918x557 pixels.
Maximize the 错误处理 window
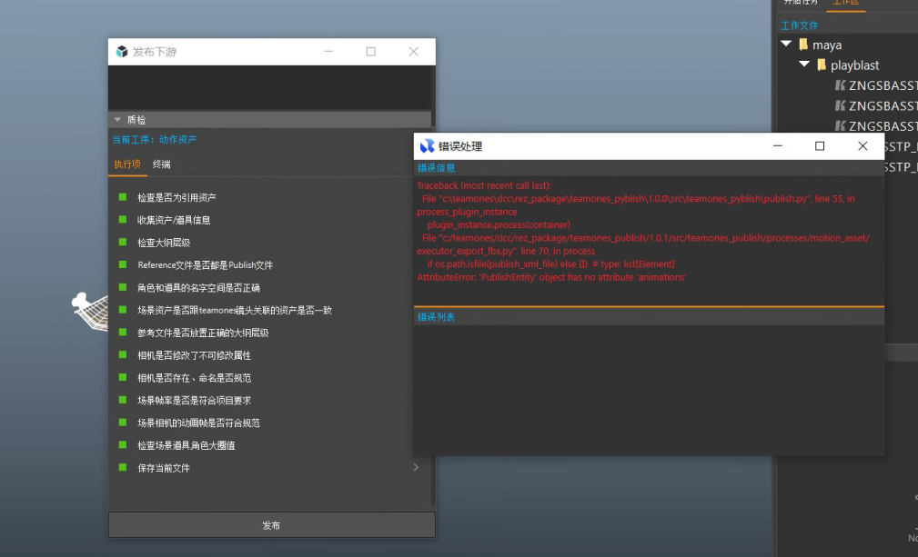(820, 146)
